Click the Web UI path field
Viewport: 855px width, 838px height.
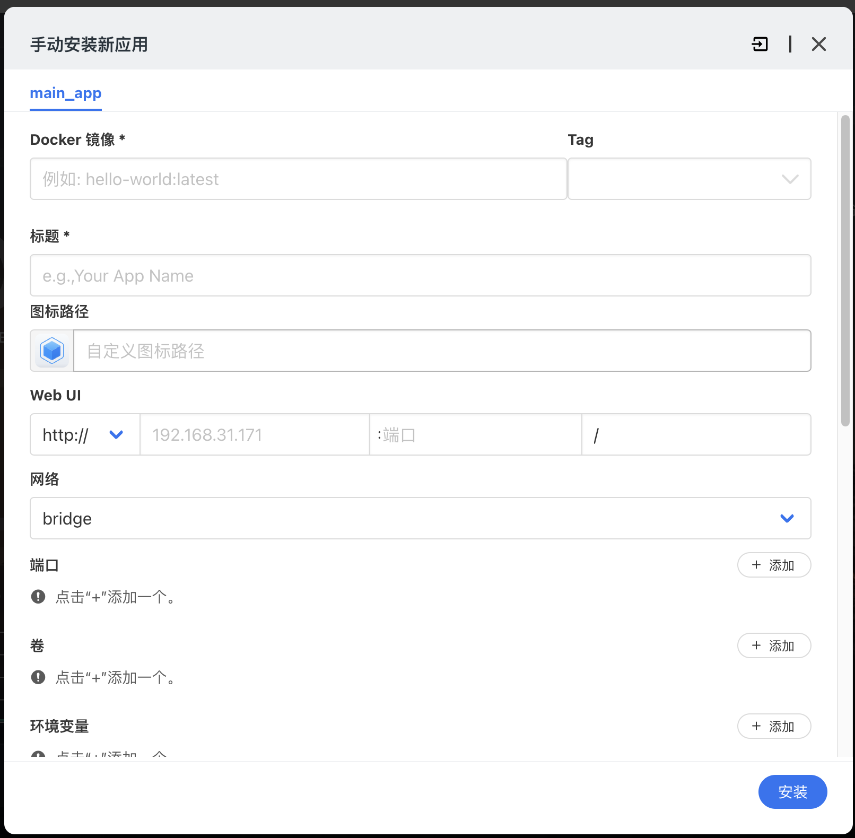click(696, 435)
